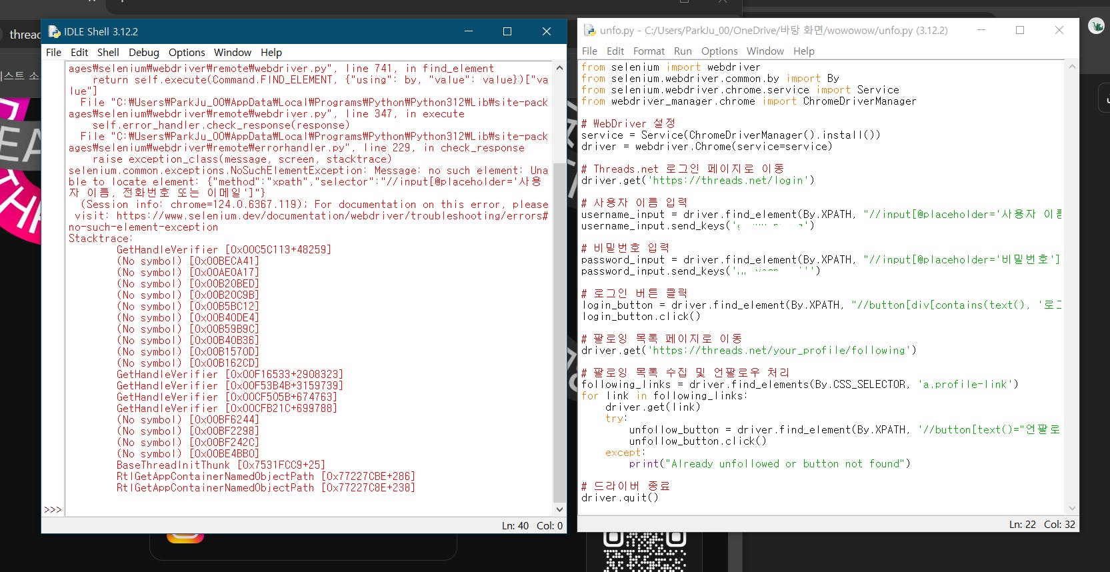Image resolution: width=1110 pixels, height=572 pixels.
Task: Click the 'password_input.send_keys' line
Action: [701, 271]
